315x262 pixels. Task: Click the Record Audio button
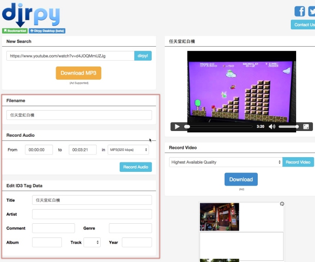coord(135,167)
